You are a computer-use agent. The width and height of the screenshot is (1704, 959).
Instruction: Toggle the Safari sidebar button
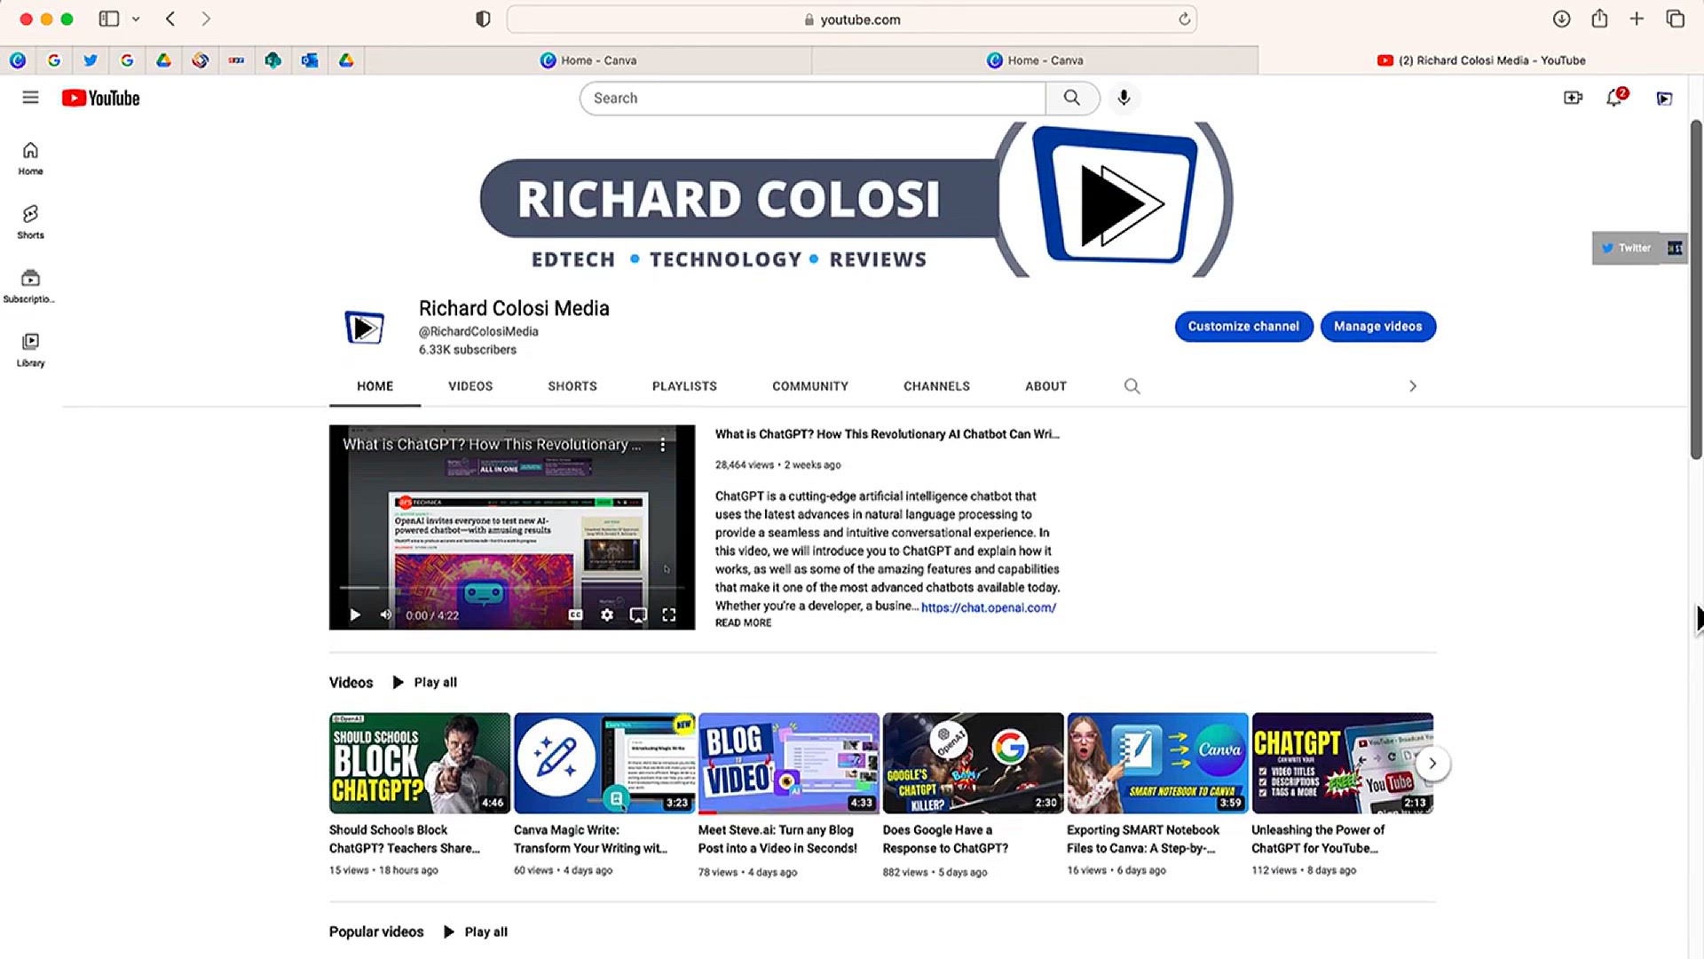pos(109,19)
